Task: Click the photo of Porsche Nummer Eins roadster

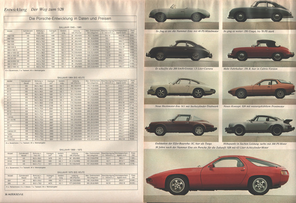Action: (x=182, y=15)
